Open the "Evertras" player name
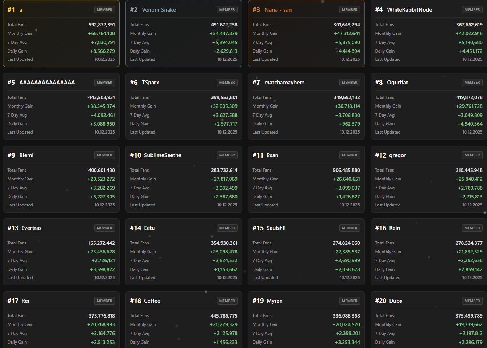This screenshot has height=348, width=487. click(32, 228)
